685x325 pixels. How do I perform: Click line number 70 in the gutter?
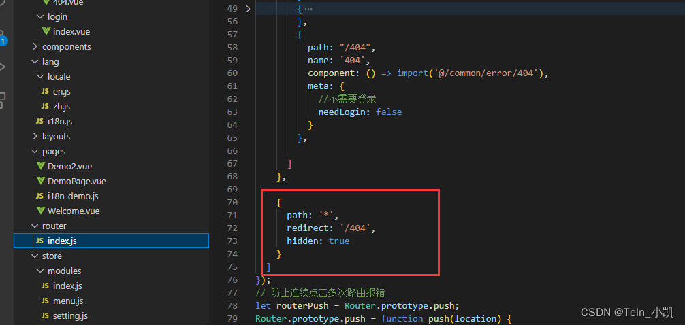[x=232, y=202]
